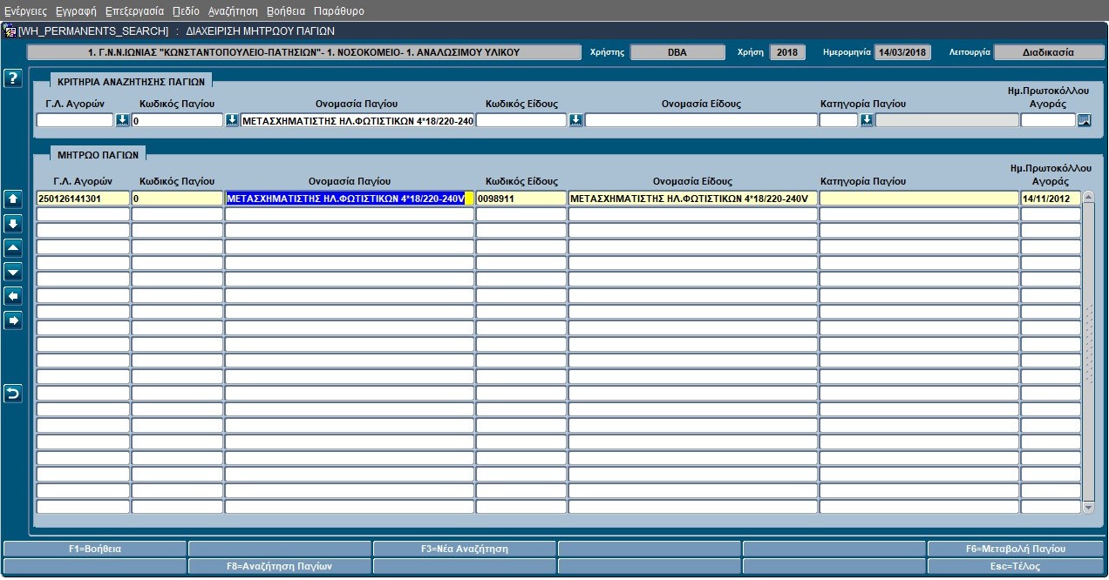Click the ΜΗΤΡΩΟ ΠΑΓΙΩΝ section title
The width and height of the screenshot is (1109, 580).
[x=98, y=154]
